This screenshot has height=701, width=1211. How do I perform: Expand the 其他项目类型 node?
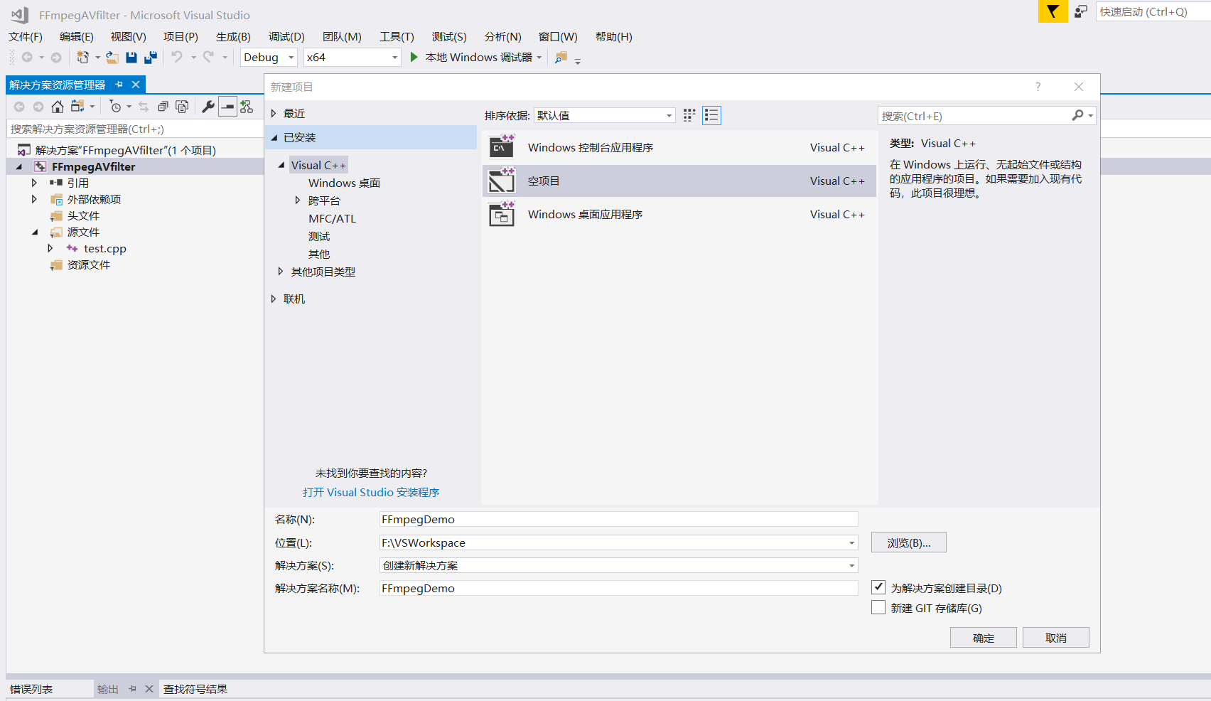(x=280, y=271)
